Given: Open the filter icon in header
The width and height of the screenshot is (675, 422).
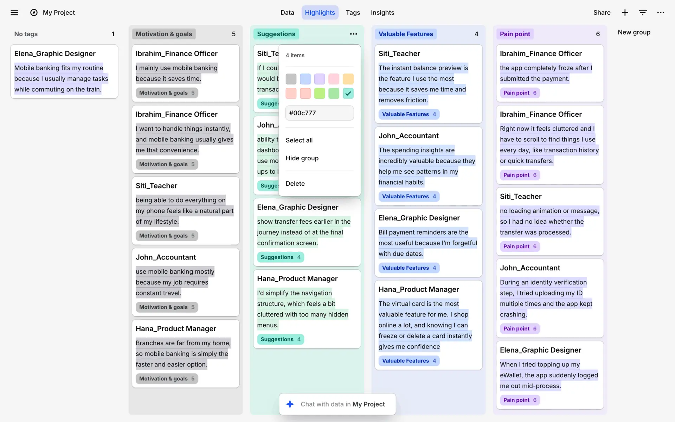Looking at the screenshot, I should point(643,13).
